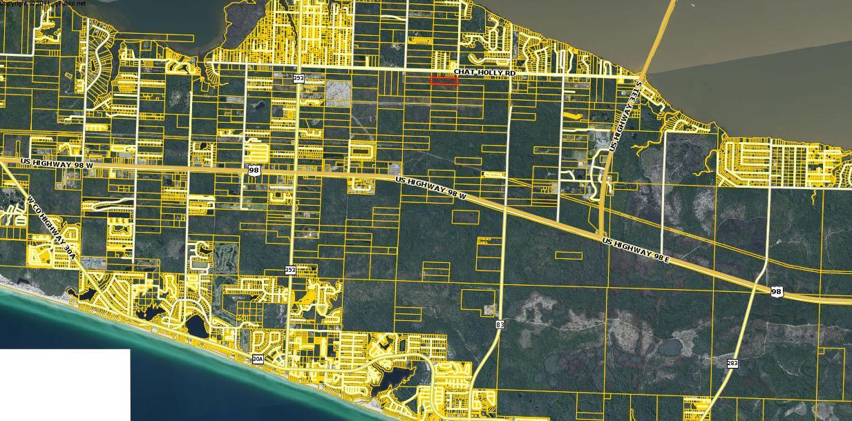Screen dimensions: 852x421
Task: Click the US Highway 98 E label
Action: tap(636, 250)
